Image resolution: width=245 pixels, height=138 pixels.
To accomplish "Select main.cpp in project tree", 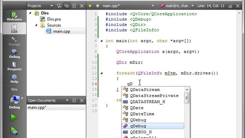I will 62,31.
